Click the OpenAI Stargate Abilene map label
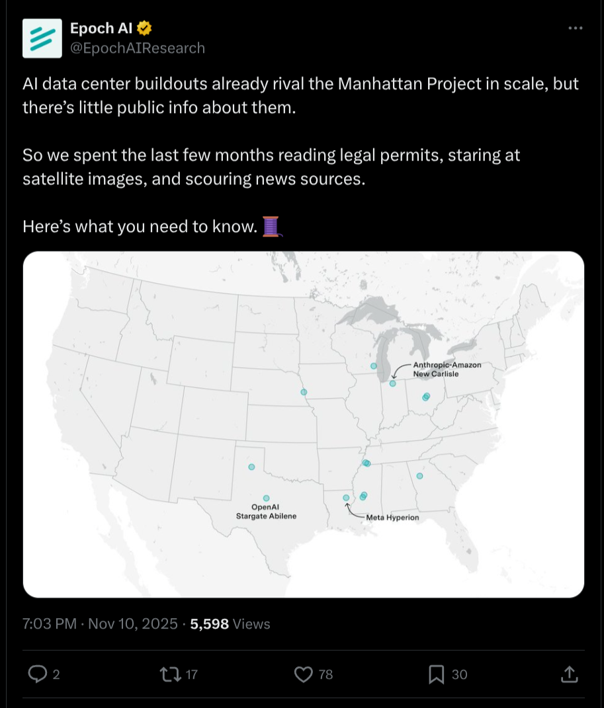604x708 pixels. (x=266, y=512)
